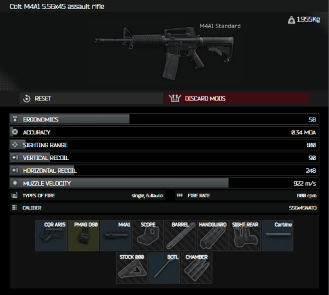Click the weight icon beside 1.955Kg
Screen dimensions: 329x295
(291, 20)
